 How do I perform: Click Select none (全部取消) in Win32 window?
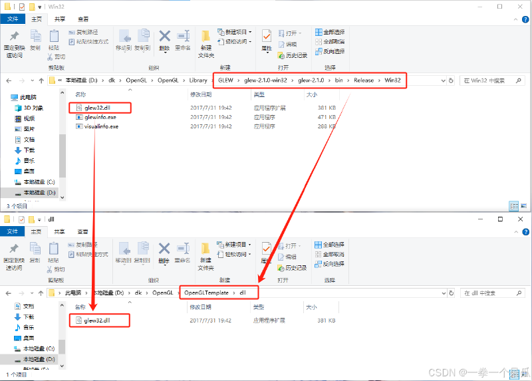point(330,42)
